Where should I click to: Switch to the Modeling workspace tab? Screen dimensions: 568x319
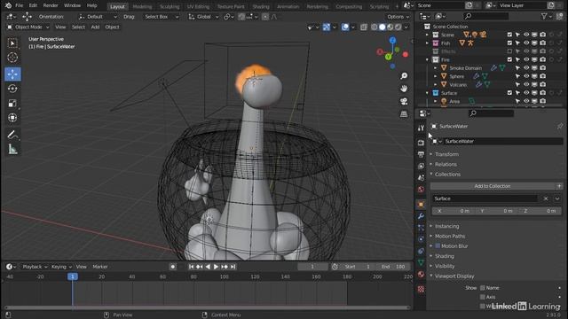pos(142,6)
